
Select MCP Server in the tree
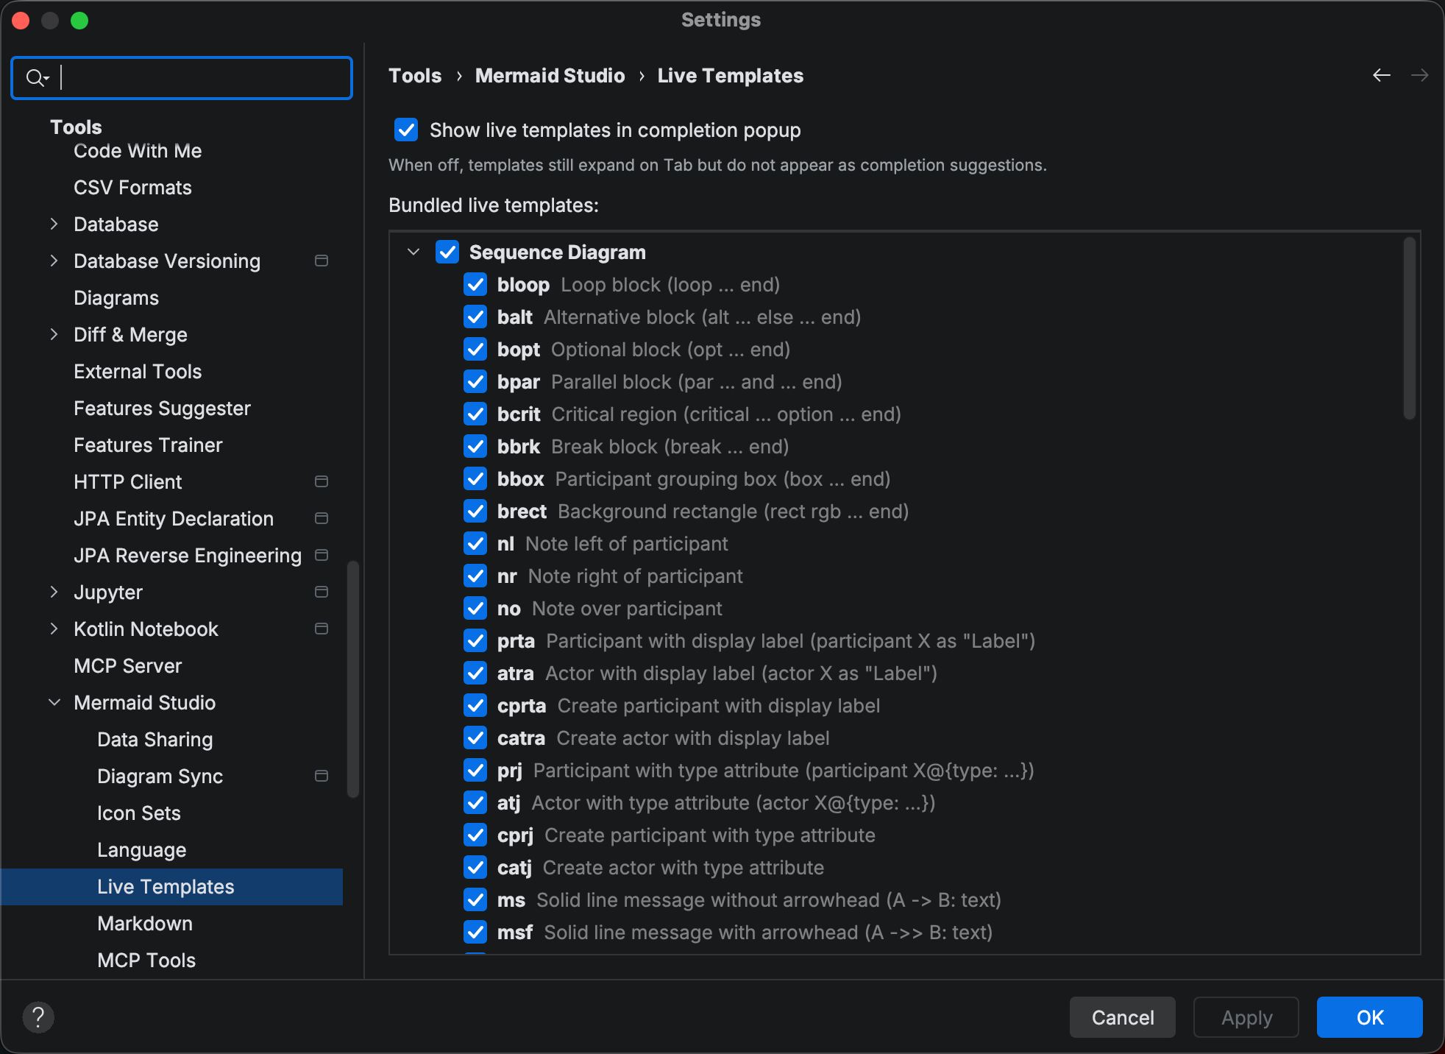point(127,666)
